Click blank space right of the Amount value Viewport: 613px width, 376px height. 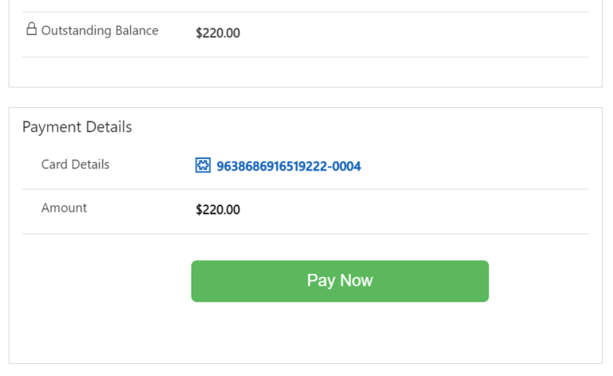coord(415,210)
